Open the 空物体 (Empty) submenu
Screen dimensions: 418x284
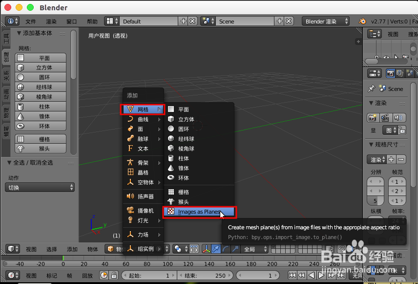[x=144, y=182]
